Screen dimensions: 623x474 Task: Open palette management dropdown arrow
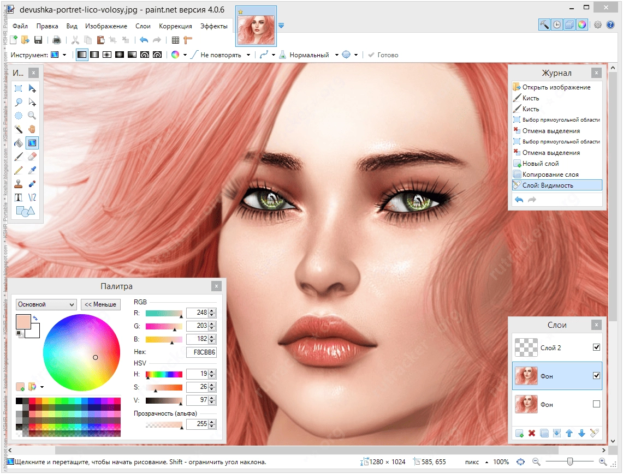[x=42, y=387]
